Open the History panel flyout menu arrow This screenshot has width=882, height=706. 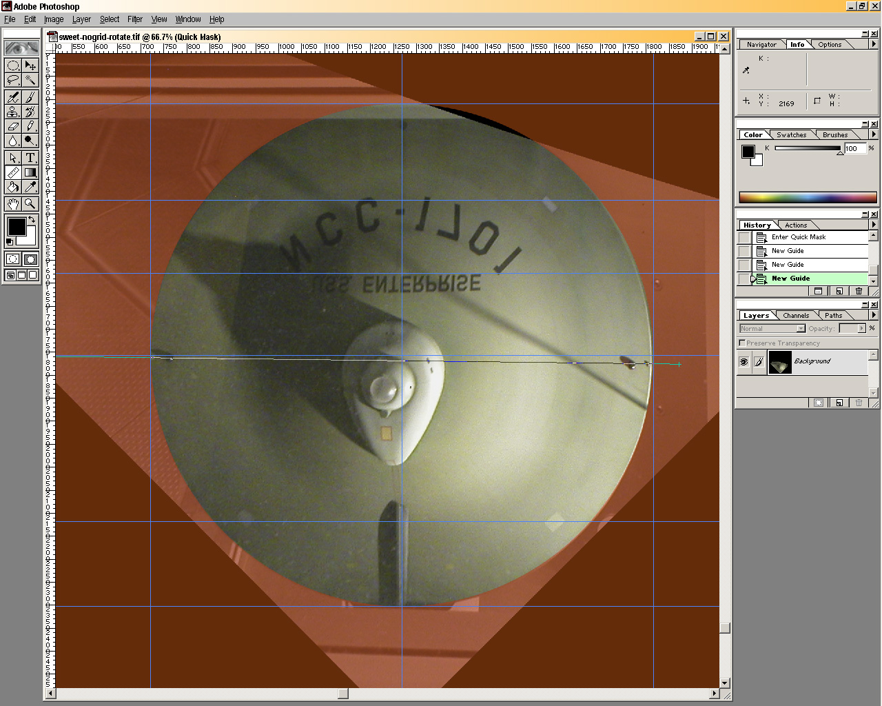point(874,225)
